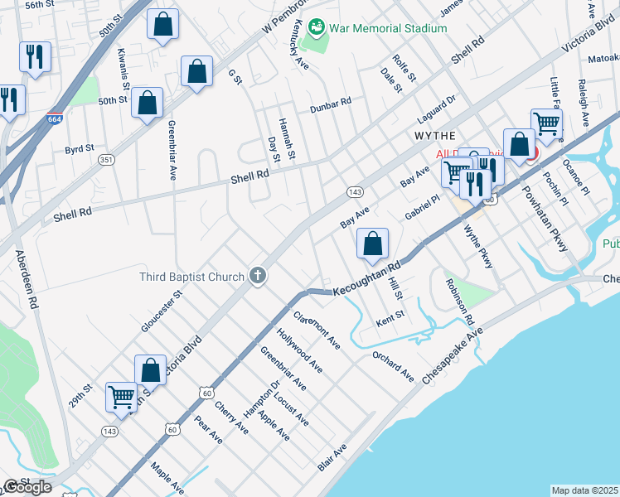Click the Route 351 shield
The width and height of the screenshot is (620, 497).
106,160
